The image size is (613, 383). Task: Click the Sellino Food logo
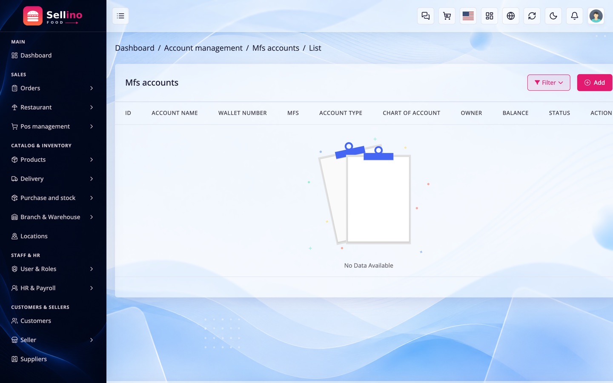(53, 16)
